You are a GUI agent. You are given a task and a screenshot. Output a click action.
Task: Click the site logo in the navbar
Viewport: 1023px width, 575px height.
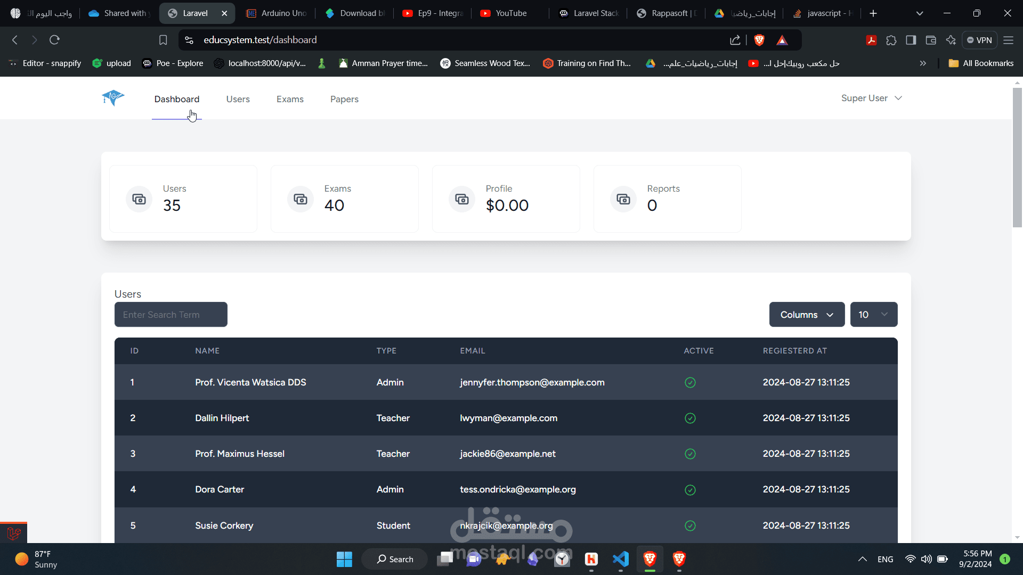point(113,97)
